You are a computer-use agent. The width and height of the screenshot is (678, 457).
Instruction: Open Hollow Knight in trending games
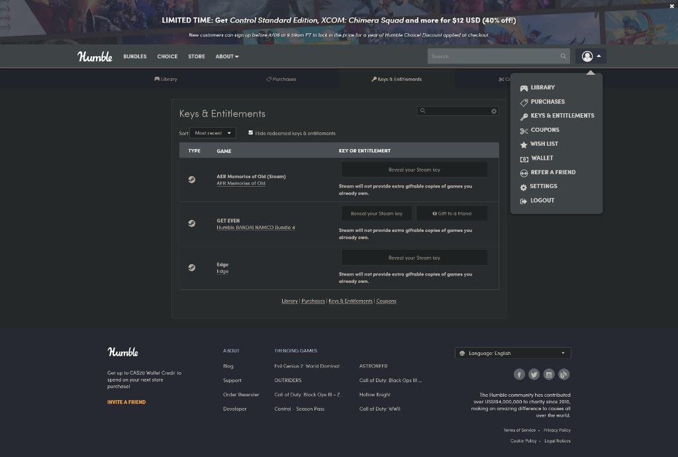[375, 395]
